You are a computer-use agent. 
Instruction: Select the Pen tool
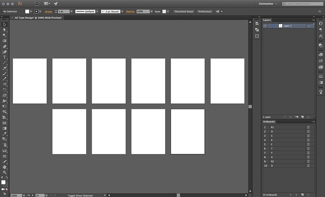coord(5,46)
